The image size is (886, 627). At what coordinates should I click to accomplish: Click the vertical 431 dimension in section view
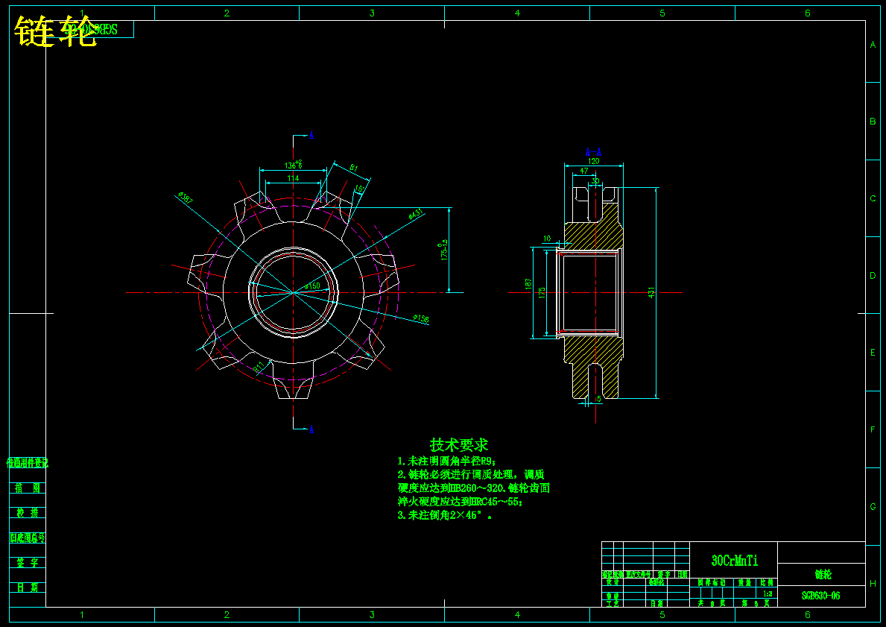[x=651, y=293]
